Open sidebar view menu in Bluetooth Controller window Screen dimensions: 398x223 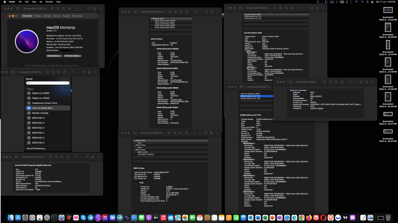point(291,82)
